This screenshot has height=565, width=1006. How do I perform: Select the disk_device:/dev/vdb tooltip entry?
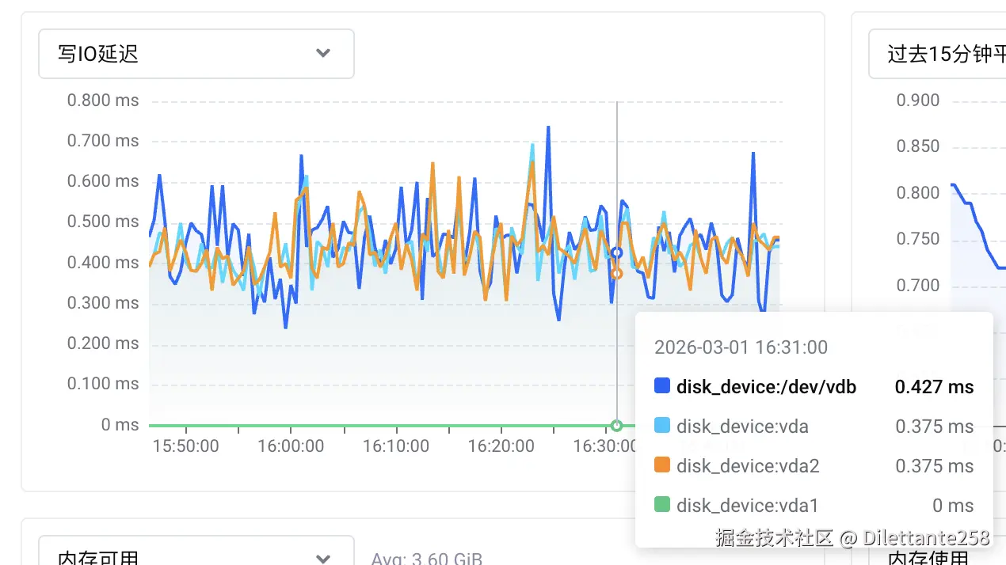click(x=766, y=387)
